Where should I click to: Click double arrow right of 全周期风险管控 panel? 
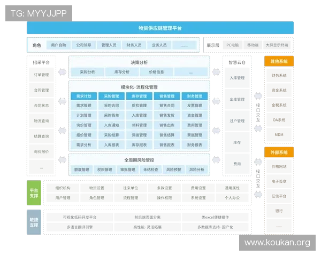coord(217,159)
